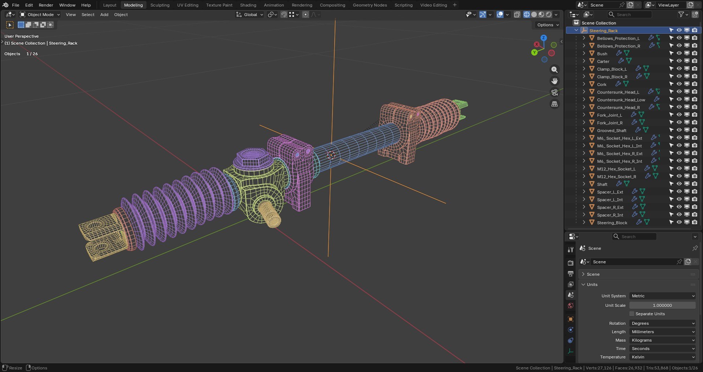Hide the Shaft object with eye icon

(x=679, y=184)
